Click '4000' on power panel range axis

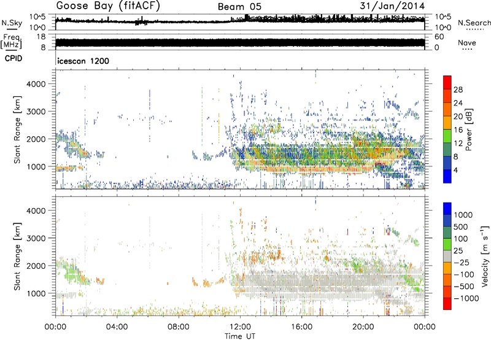36,84
